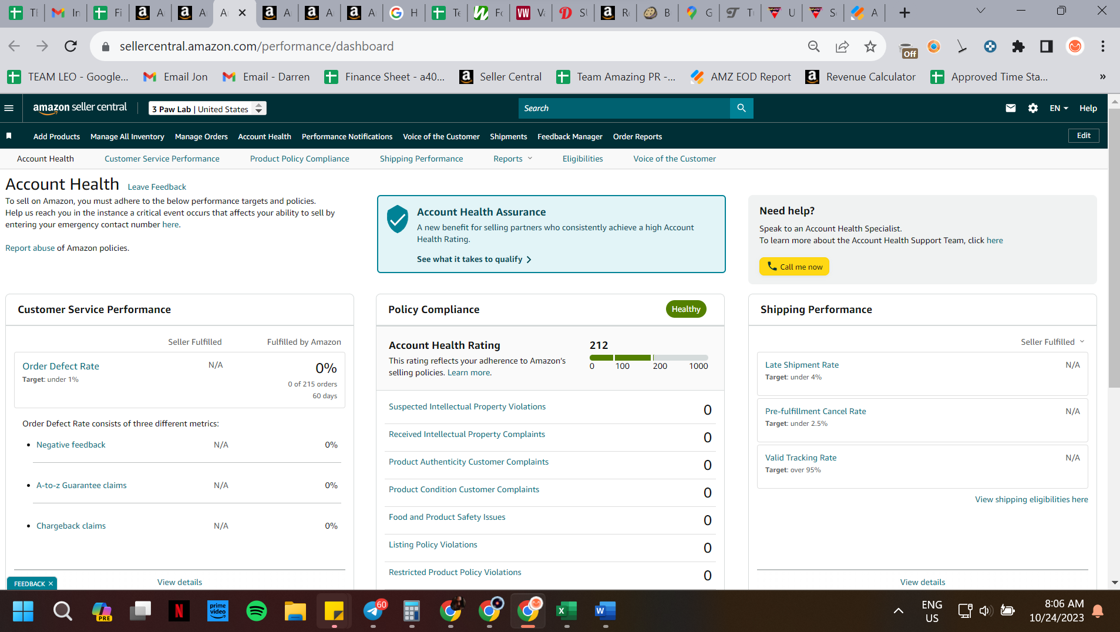Click the Edit button in navigation bar
The height and width of the screenshot is (632, 1120).
coord(1084,136)
